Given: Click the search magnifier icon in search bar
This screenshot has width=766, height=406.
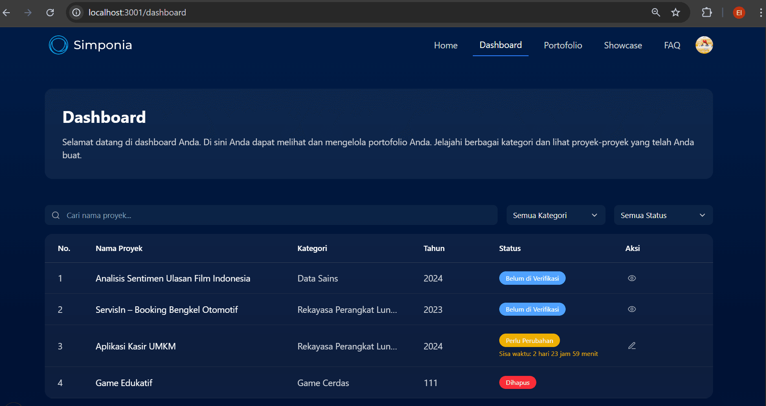Looking at the screenshot, I should [56, 215].
